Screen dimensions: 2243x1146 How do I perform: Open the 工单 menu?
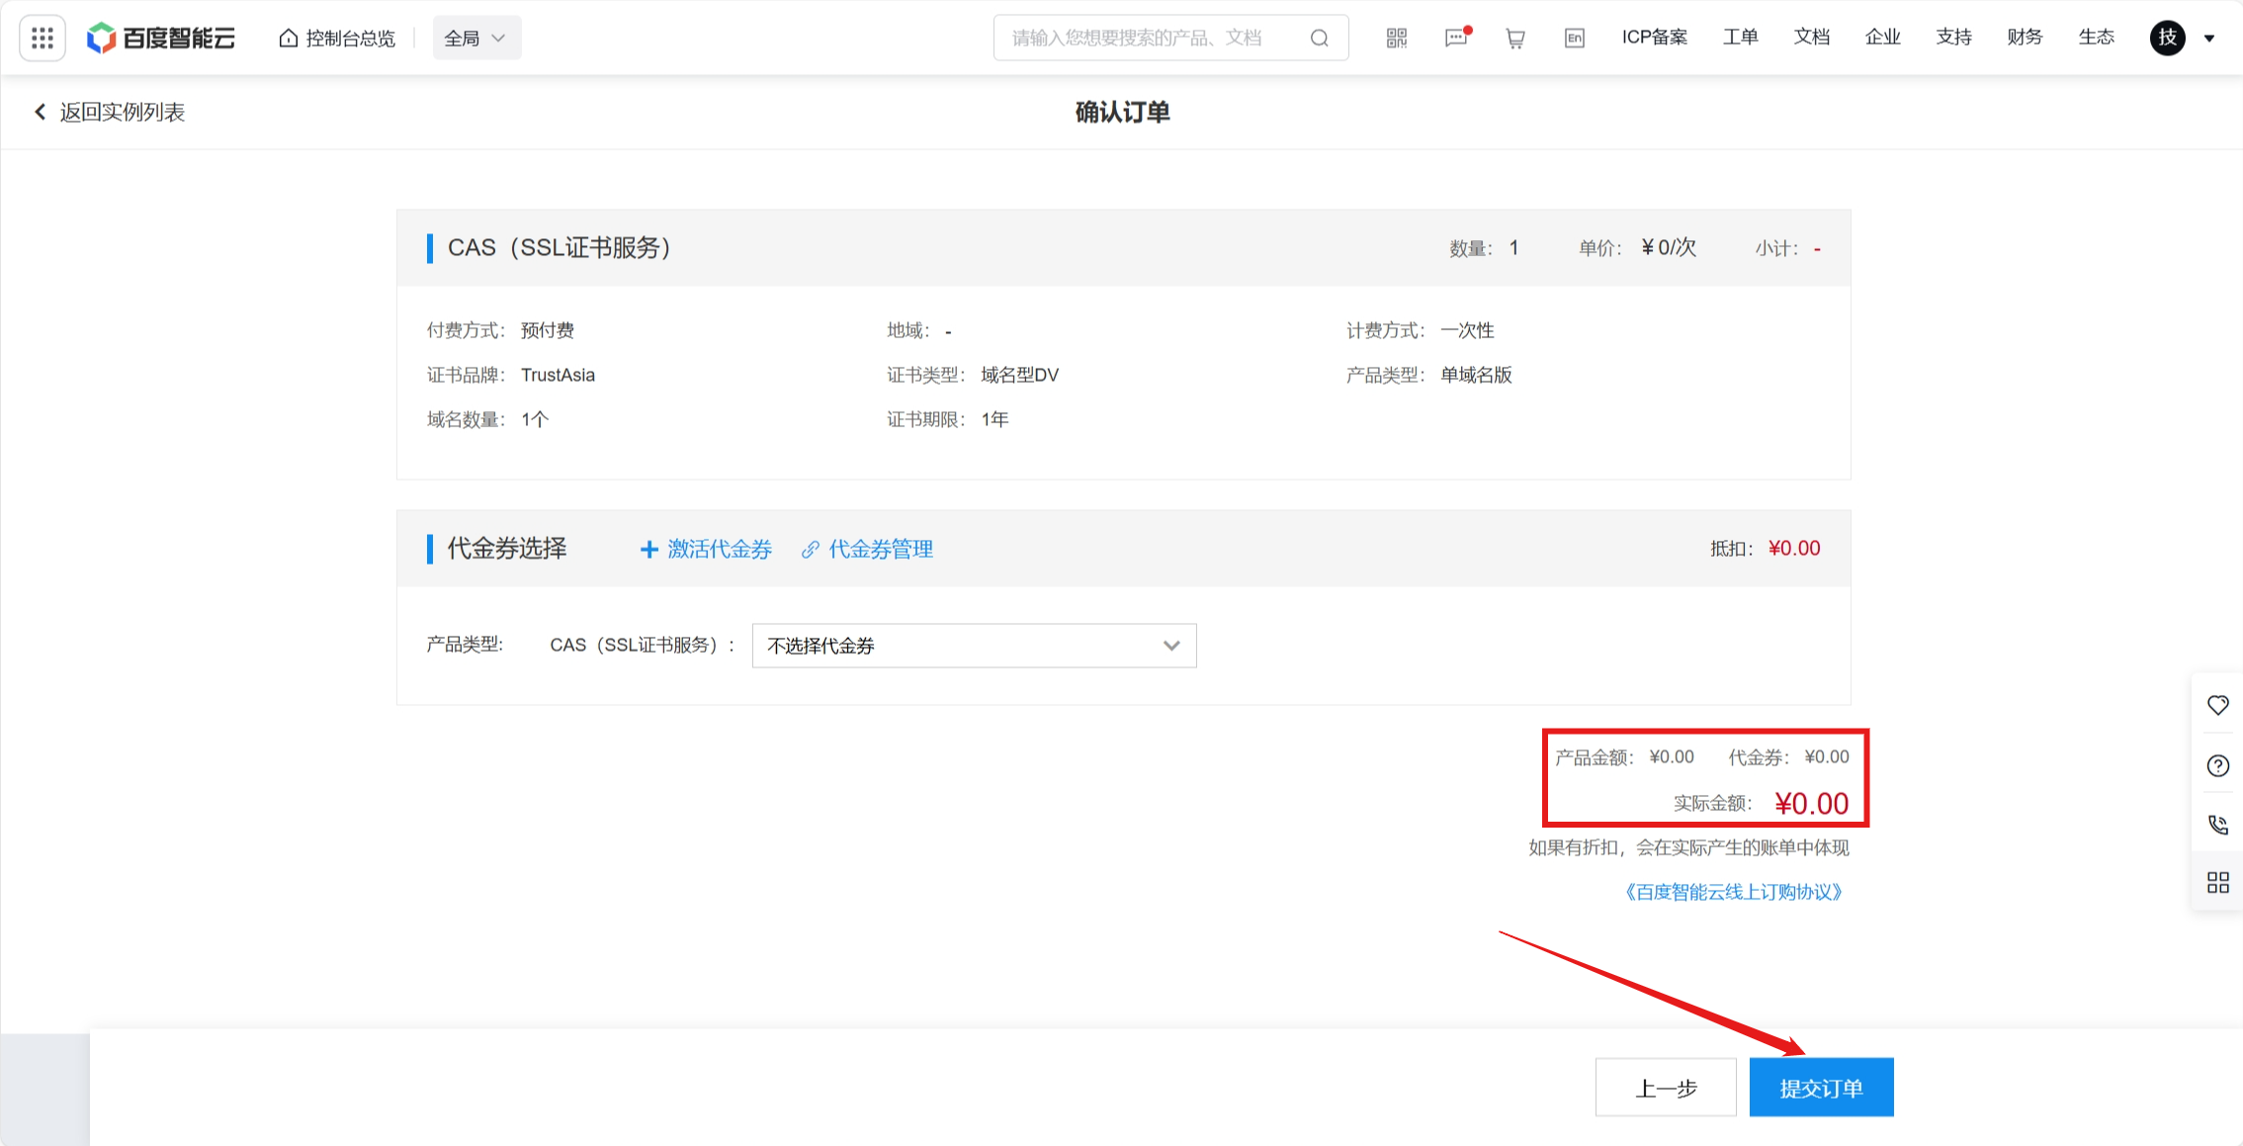tap(1740, 37)
